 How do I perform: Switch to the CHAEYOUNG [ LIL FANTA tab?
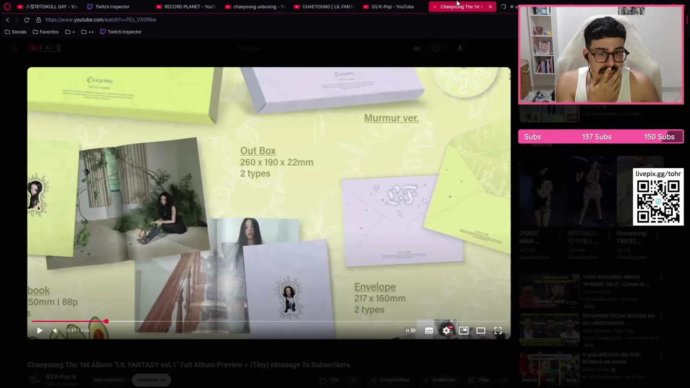coord(324,6)
